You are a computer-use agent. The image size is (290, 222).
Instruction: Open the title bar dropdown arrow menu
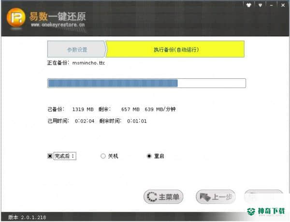pyautogui.click(x=260, y=5)
